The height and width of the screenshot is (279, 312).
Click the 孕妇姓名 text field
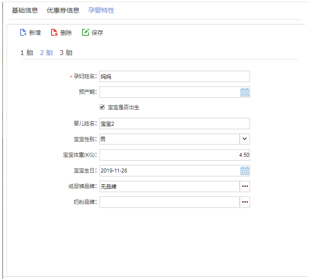(175, 76)
